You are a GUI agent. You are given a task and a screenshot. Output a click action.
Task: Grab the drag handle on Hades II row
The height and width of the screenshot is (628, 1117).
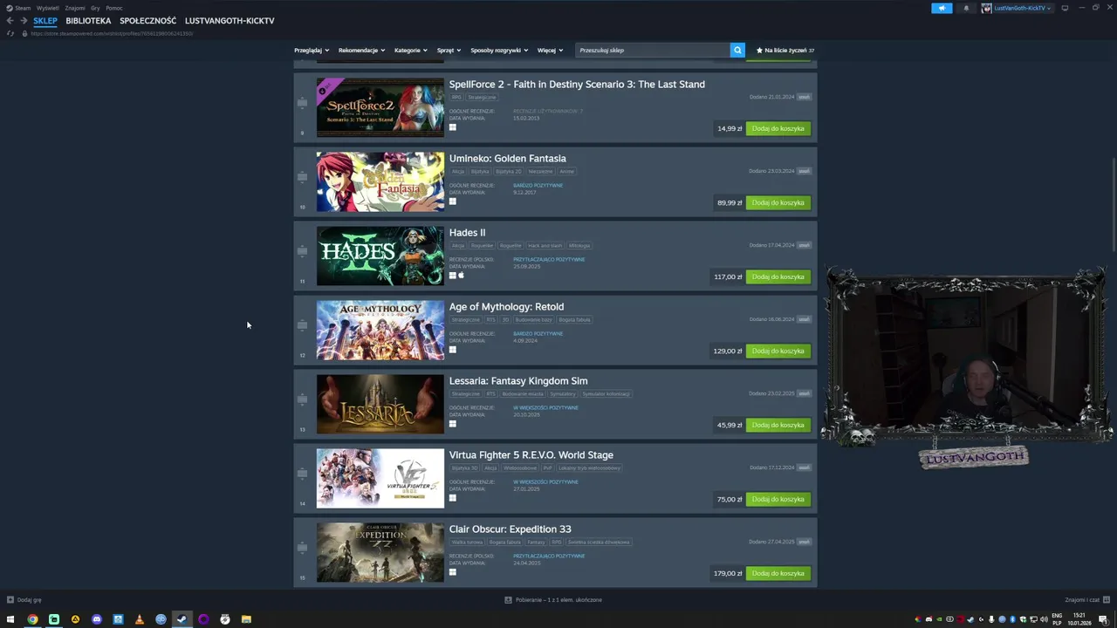[302, 251]
